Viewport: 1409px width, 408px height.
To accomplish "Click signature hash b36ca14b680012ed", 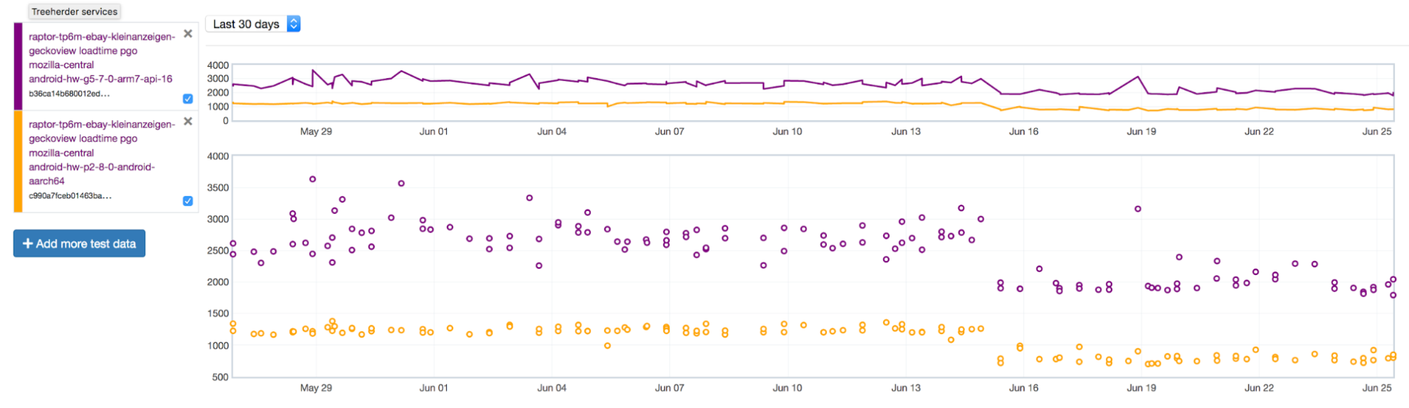I will [x=69, y=94].
